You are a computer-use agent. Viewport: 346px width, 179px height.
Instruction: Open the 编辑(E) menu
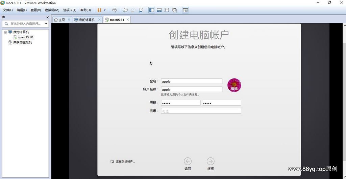[x=22, y=10]
